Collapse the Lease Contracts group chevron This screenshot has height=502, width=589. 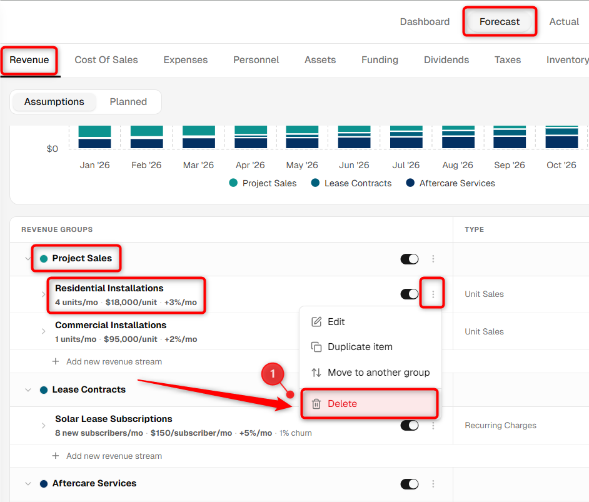point(28,389)
